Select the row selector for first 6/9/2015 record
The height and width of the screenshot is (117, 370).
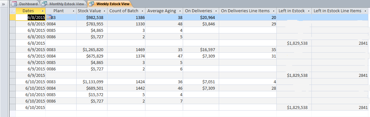click(x=13, y=50)
